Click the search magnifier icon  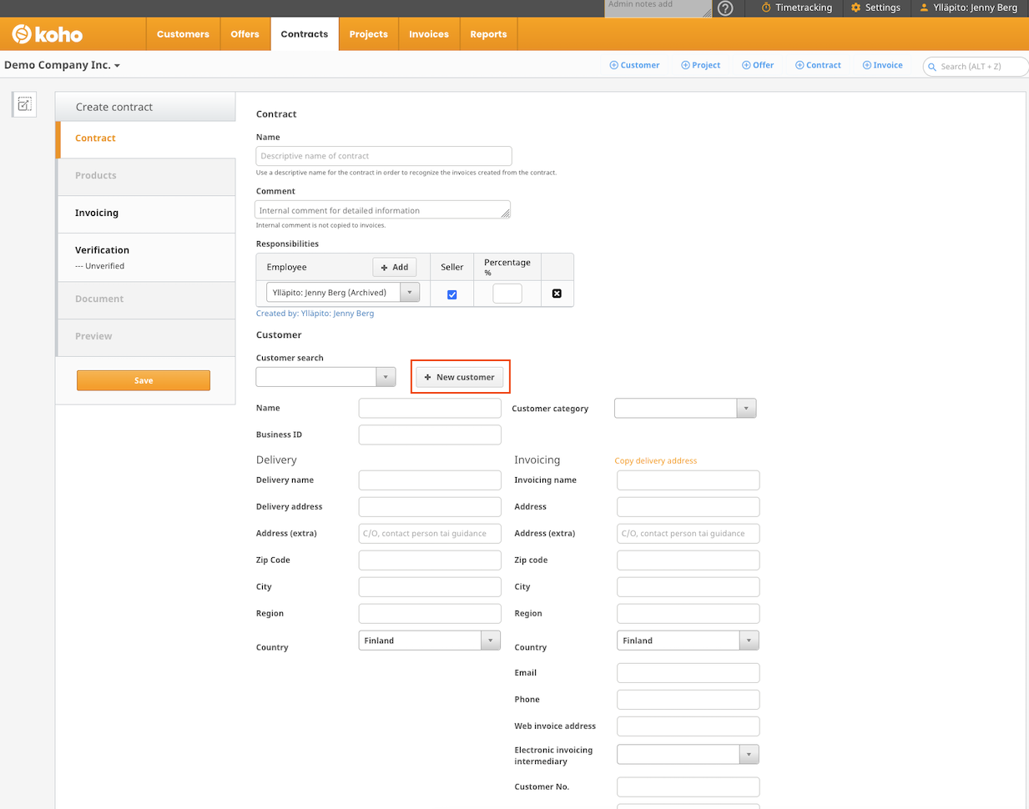click(931, 67)
